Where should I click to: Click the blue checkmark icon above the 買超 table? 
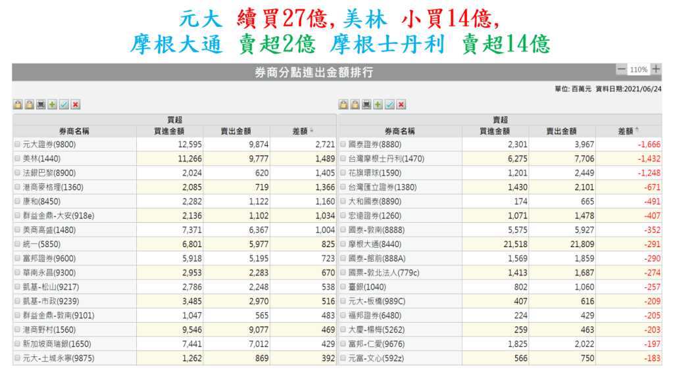[x=64, y=105]
